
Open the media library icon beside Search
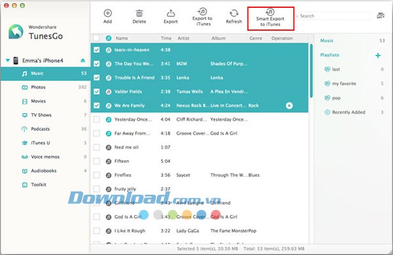coord(381,16)
